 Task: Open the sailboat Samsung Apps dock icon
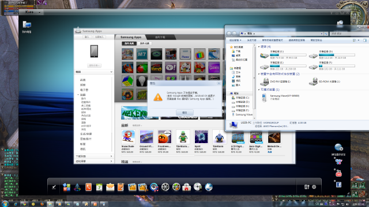tap(77, 187)
